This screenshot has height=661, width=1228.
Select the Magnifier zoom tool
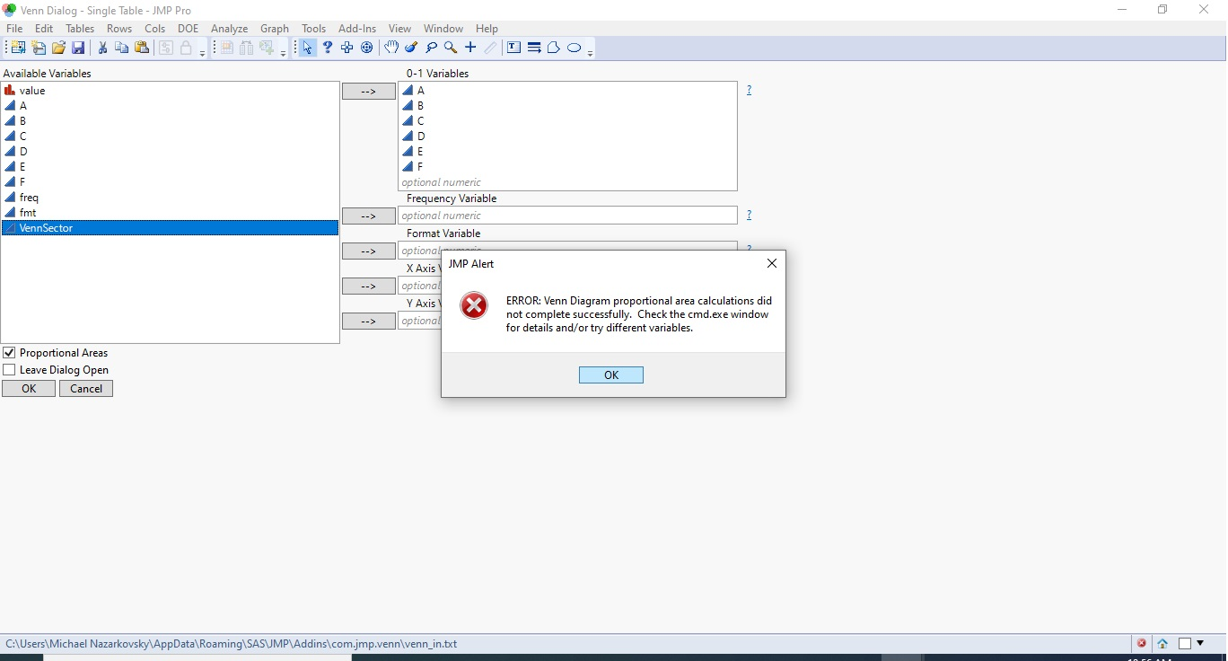coord(451,48)
